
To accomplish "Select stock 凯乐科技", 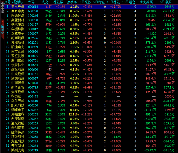I will (18, 105).
